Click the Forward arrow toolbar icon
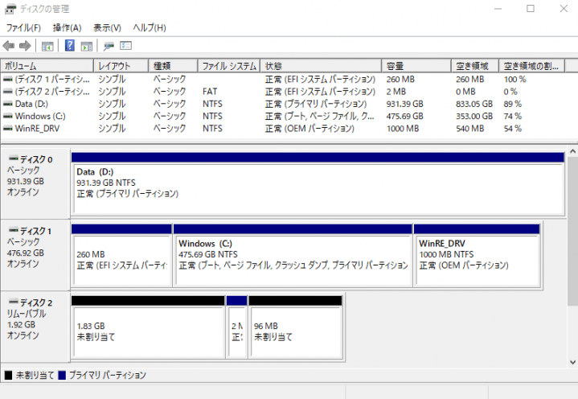578x399 pixels. (x=25, y=46)
